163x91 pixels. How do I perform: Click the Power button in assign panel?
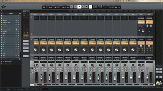26,41
